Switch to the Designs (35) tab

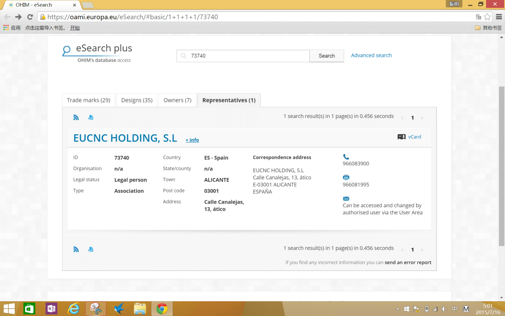click(137, 100)
